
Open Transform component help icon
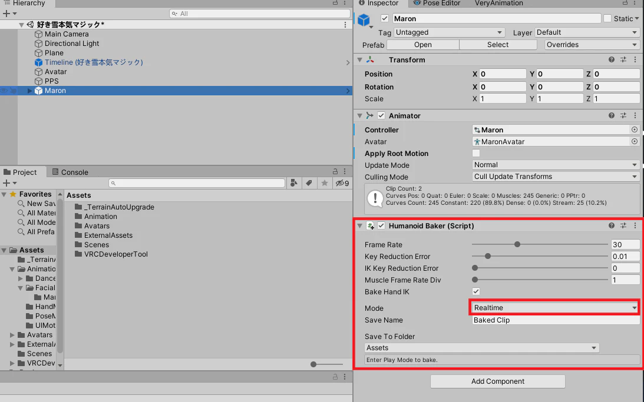[611, 60]
